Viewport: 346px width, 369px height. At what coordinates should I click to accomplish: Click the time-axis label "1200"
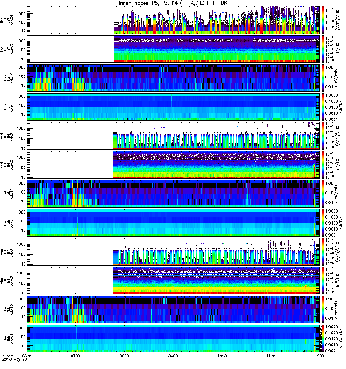(319, 356)
